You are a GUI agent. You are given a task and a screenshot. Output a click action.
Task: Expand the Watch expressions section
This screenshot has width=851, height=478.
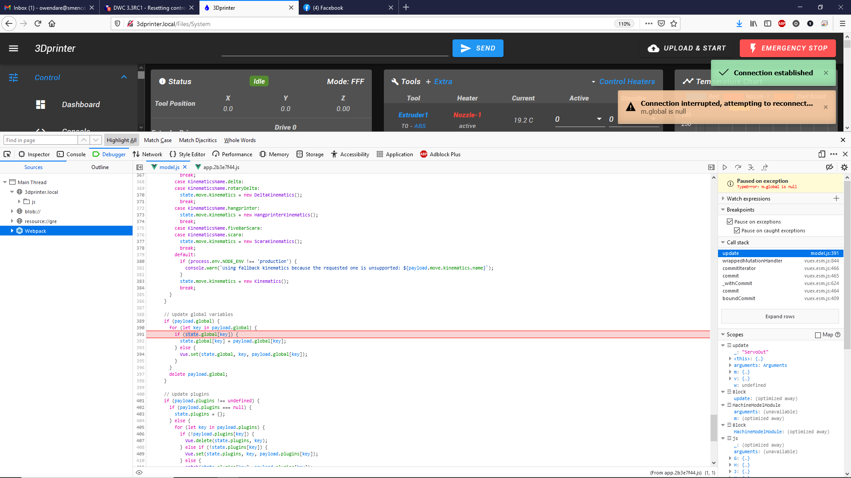tap(723, 199)
